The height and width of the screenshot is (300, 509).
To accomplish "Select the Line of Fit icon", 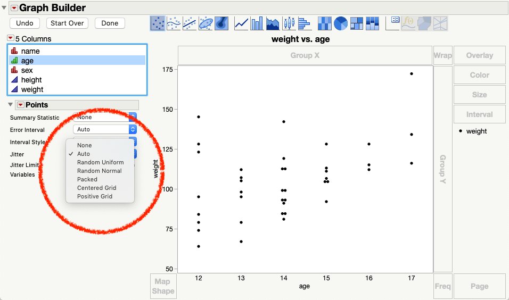I will coord(190,23).
